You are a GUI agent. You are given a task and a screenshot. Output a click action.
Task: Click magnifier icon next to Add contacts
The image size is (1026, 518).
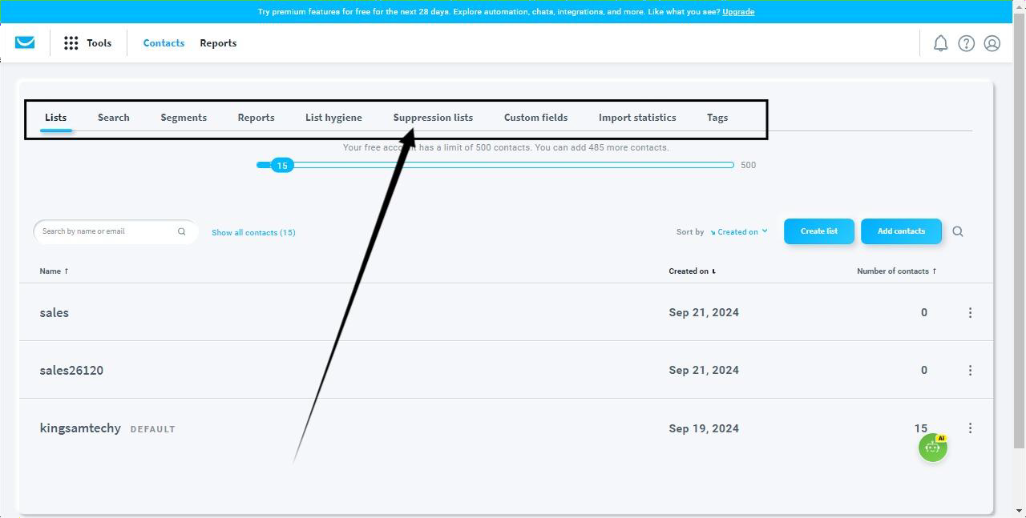click(958, 231)
